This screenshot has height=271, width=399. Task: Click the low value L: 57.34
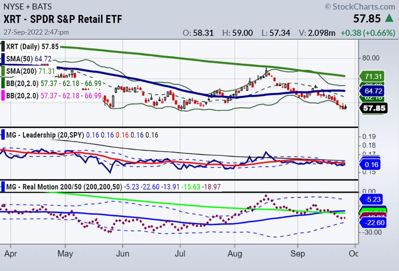point(276,33)
